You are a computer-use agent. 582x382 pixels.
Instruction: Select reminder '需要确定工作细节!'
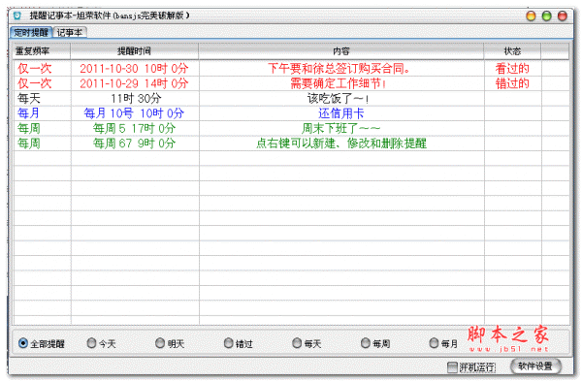point(338,83)
